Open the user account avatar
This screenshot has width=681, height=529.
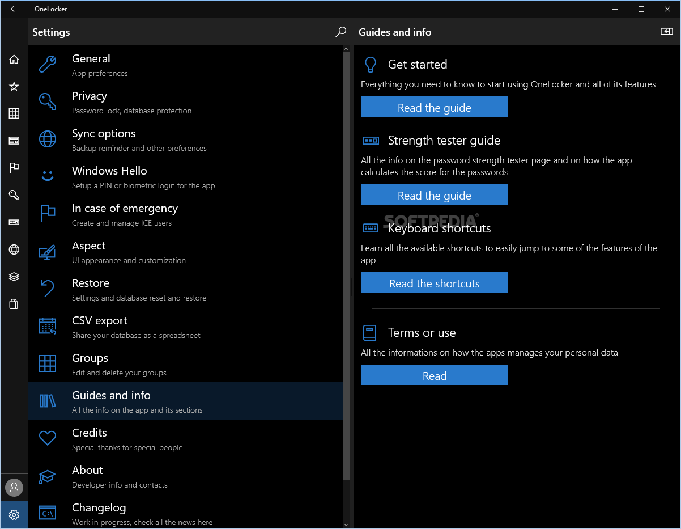tap(14, 488)
